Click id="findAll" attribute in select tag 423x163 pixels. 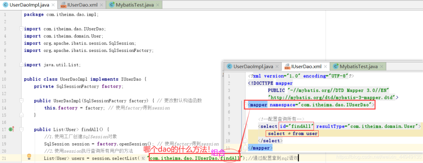point(297,126)
